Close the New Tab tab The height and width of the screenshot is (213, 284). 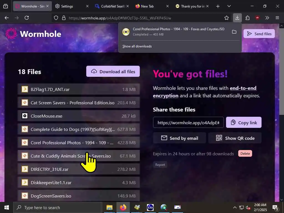coord(167,6)
